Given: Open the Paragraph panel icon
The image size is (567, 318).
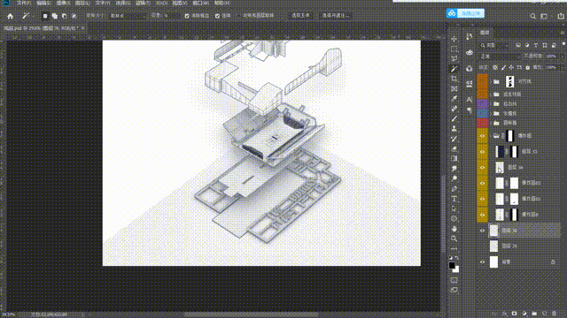Looking at the screenshot, I should tap(470, 110).
